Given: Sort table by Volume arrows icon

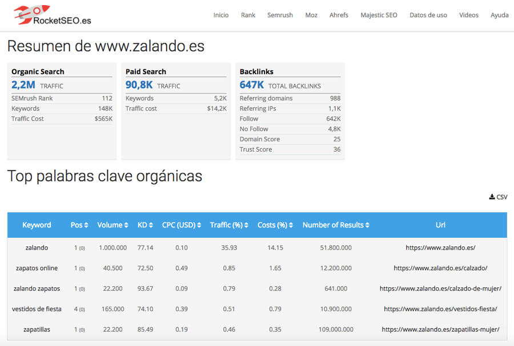Looking at the screenshot, I should [126, 225].
